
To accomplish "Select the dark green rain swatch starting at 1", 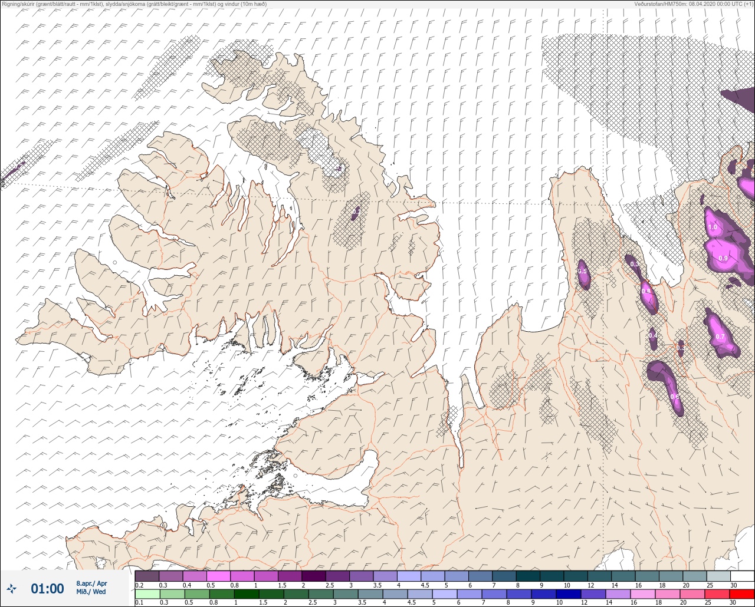I will point(246,593).
